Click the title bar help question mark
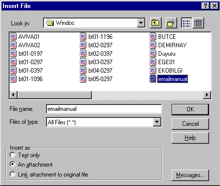The image size is (220, 186). pyautogui.click(x=206, y=6)
